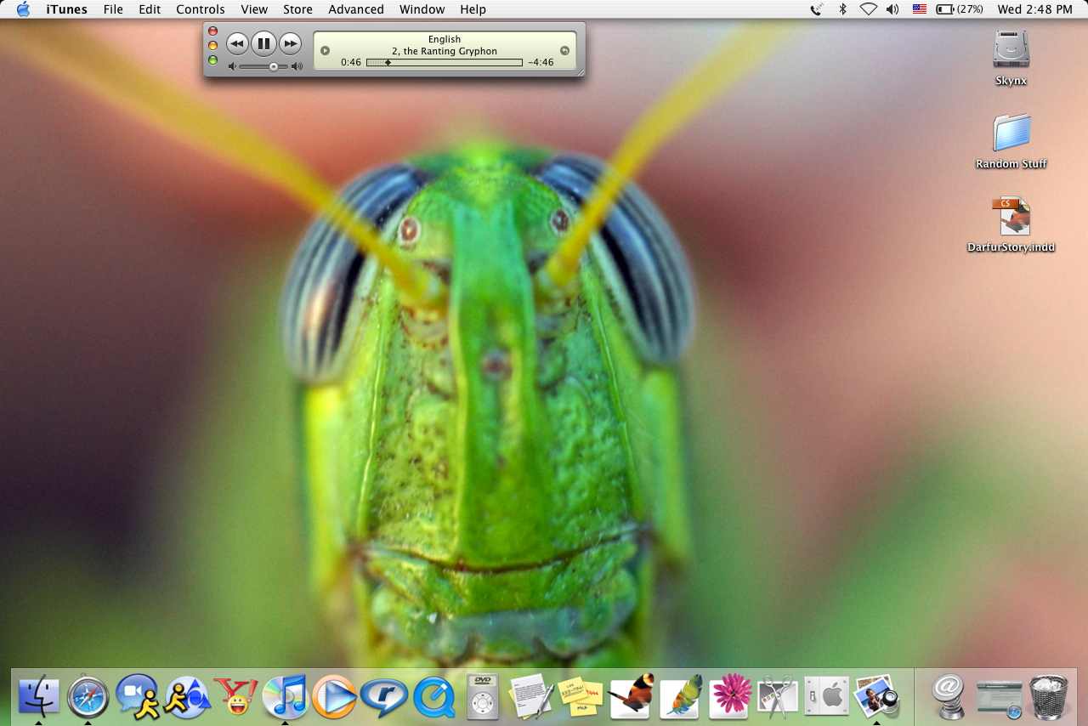
Task: Open QuickTime Player from the Dock
Action: pyautogui.click(x=433, y=697)
